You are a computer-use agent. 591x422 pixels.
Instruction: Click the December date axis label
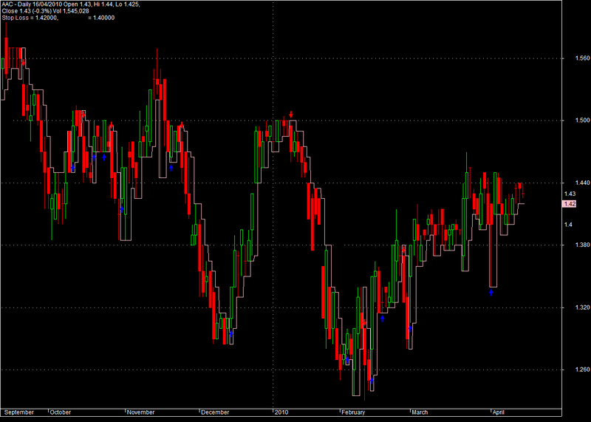coord(215,412)
